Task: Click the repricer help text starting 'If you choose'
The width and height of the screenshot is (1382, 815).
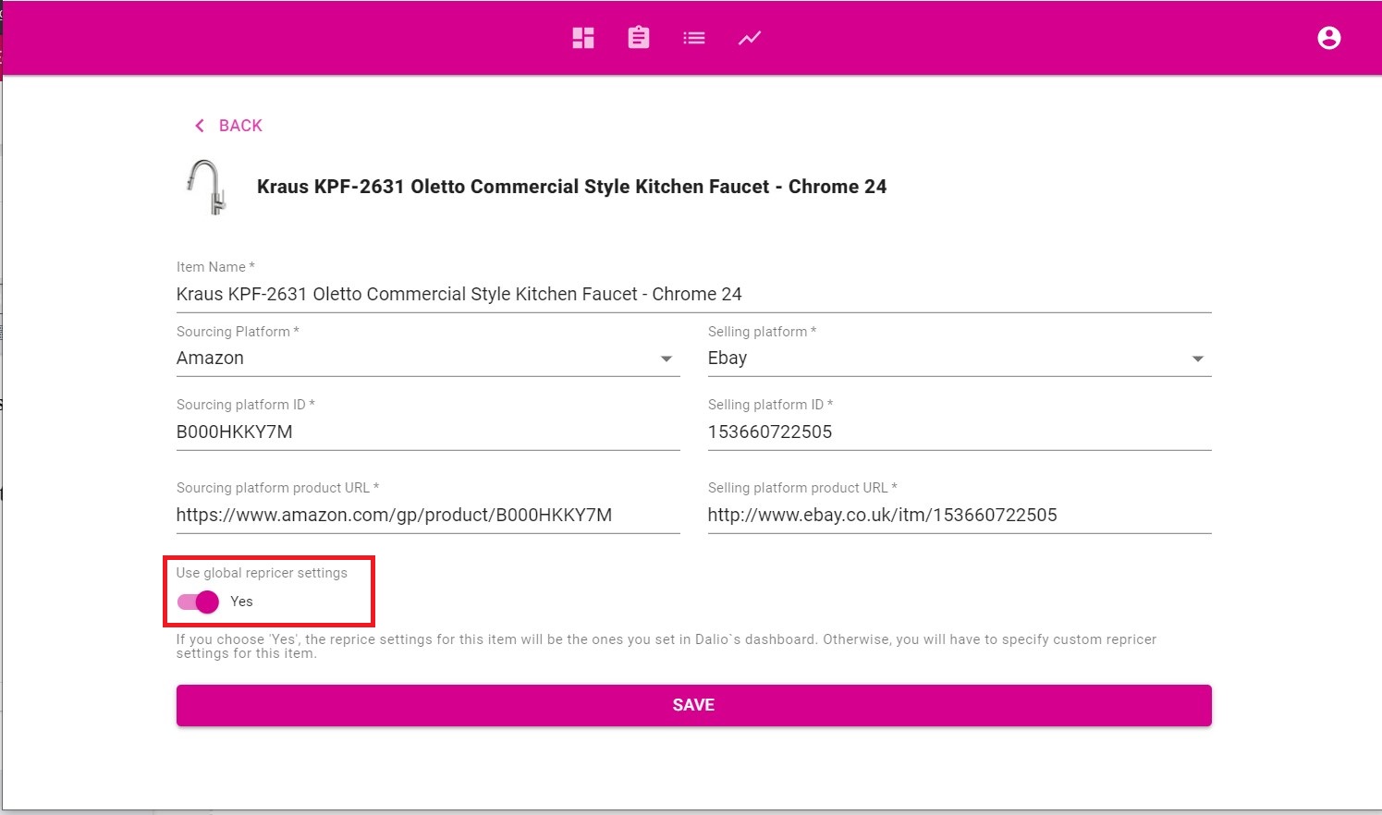Action: click(666, 646)
